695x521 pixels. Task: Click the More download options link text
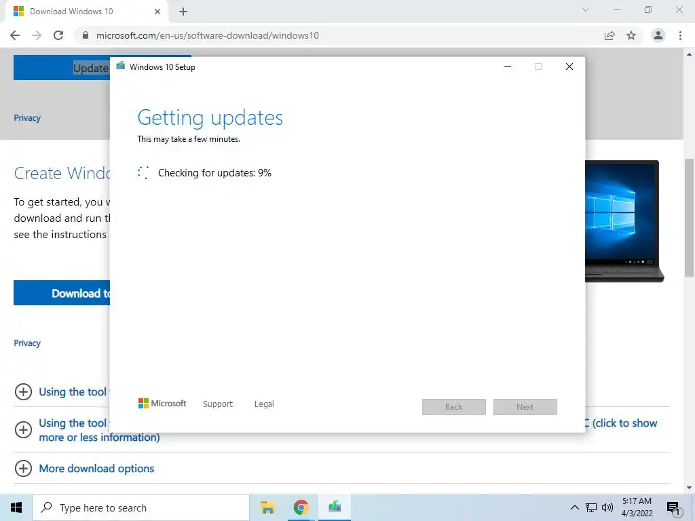pyautogui.click(x=96, y=468)
